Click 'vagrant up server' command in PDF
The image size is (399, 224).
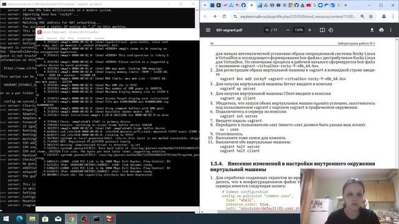238,88
